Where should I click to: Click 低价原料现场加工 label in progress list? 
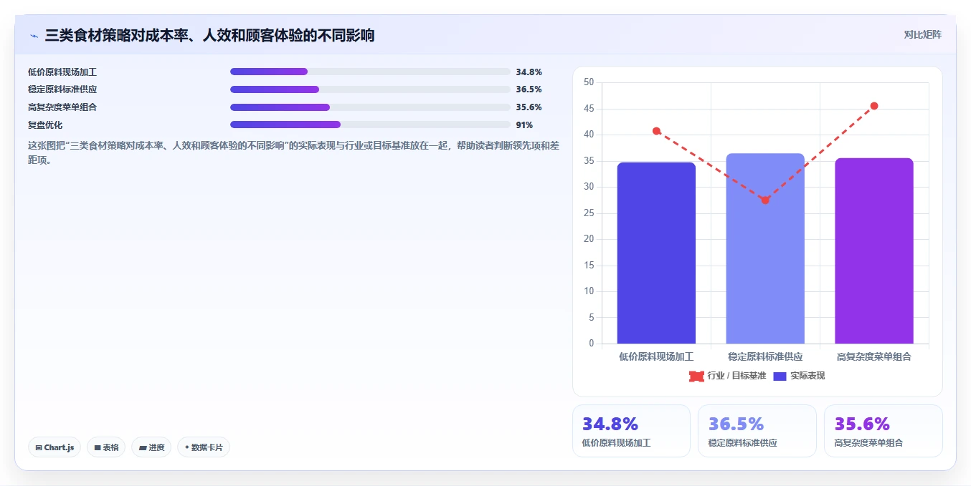[x=62, y=72]
